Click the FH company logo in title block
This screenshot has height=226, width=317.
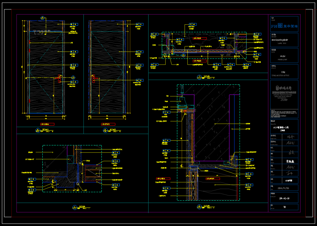pos(284,26)
